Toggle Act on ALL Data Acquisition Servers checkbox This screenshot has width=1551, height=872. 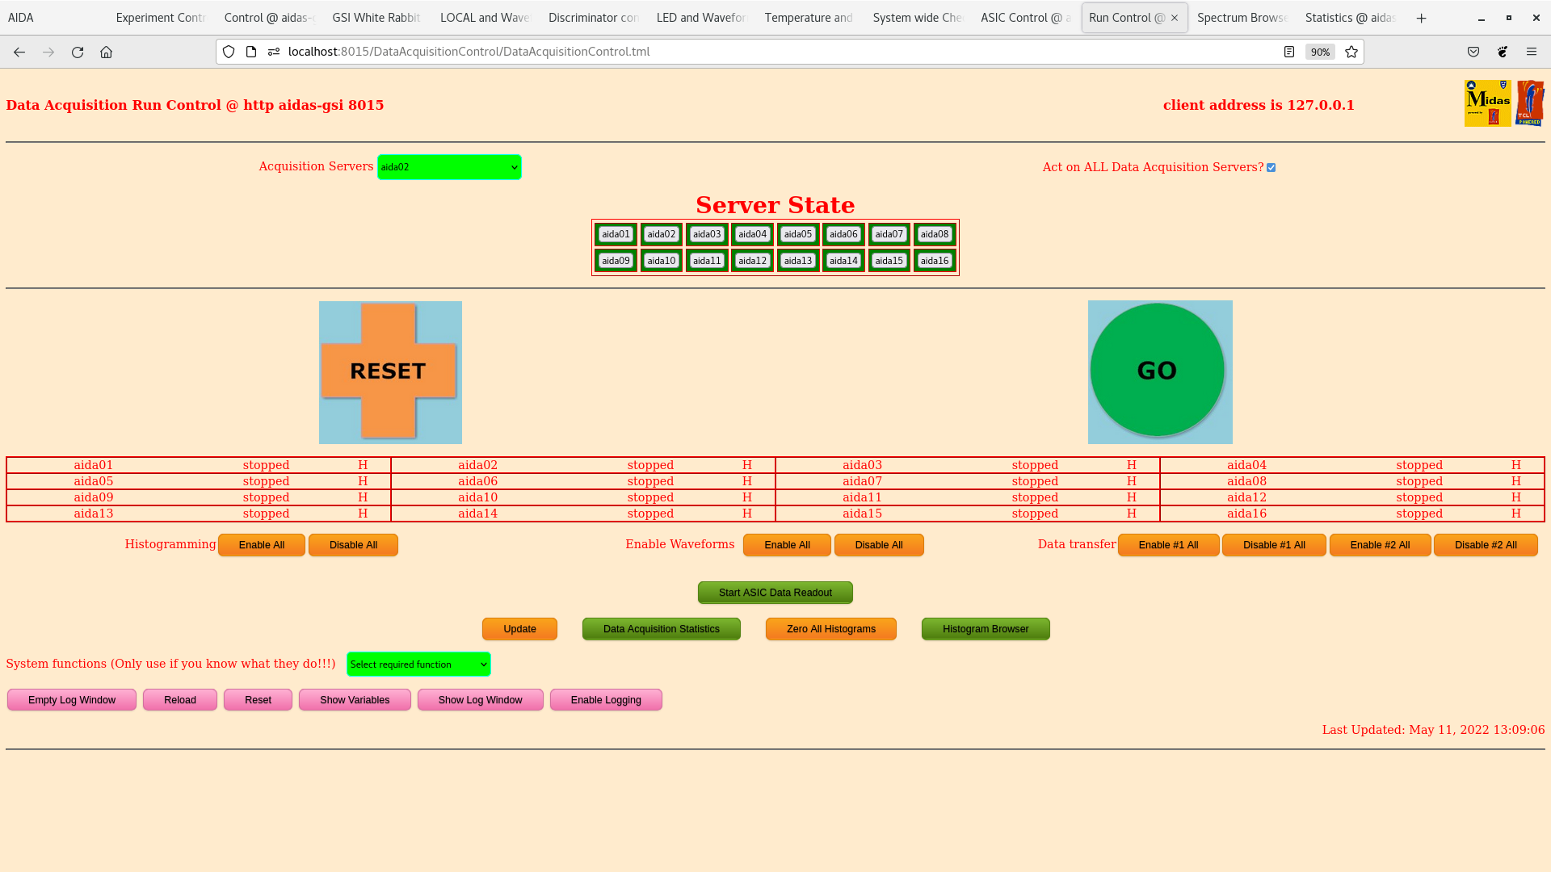pos(1271,168)
